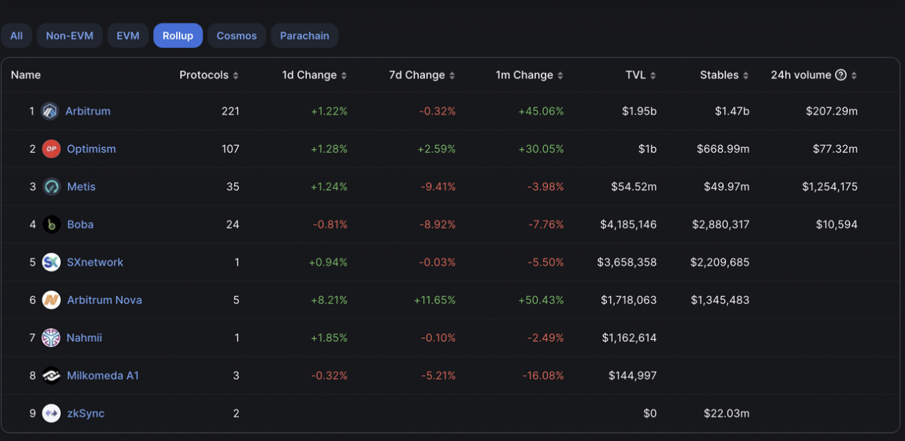Click the Milkomeda A1 logo icon

pos(51,376)
